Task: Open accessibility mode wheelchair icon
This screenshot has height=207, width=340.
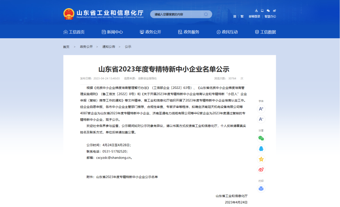Action: tap(256, 11)
